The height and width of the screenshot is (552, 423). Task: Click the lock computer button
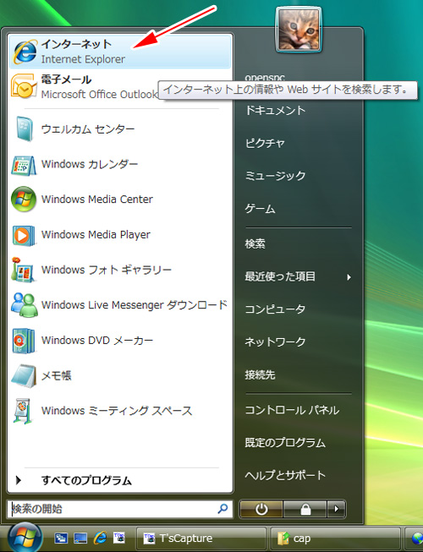[x=305, y=509]
